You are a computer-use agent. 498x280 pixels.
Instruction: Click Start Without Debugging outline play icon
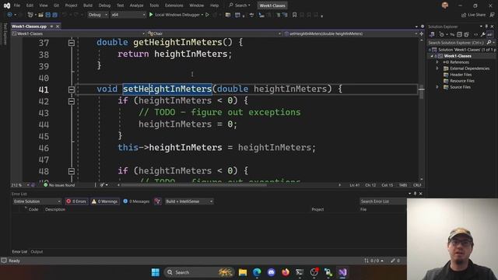pyautogui.click(x=208, y=15)
